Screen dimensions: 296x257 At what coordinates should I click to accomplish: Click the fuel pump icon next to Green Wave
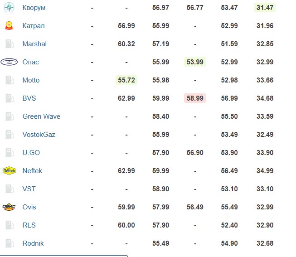click(x=10, y=116)
